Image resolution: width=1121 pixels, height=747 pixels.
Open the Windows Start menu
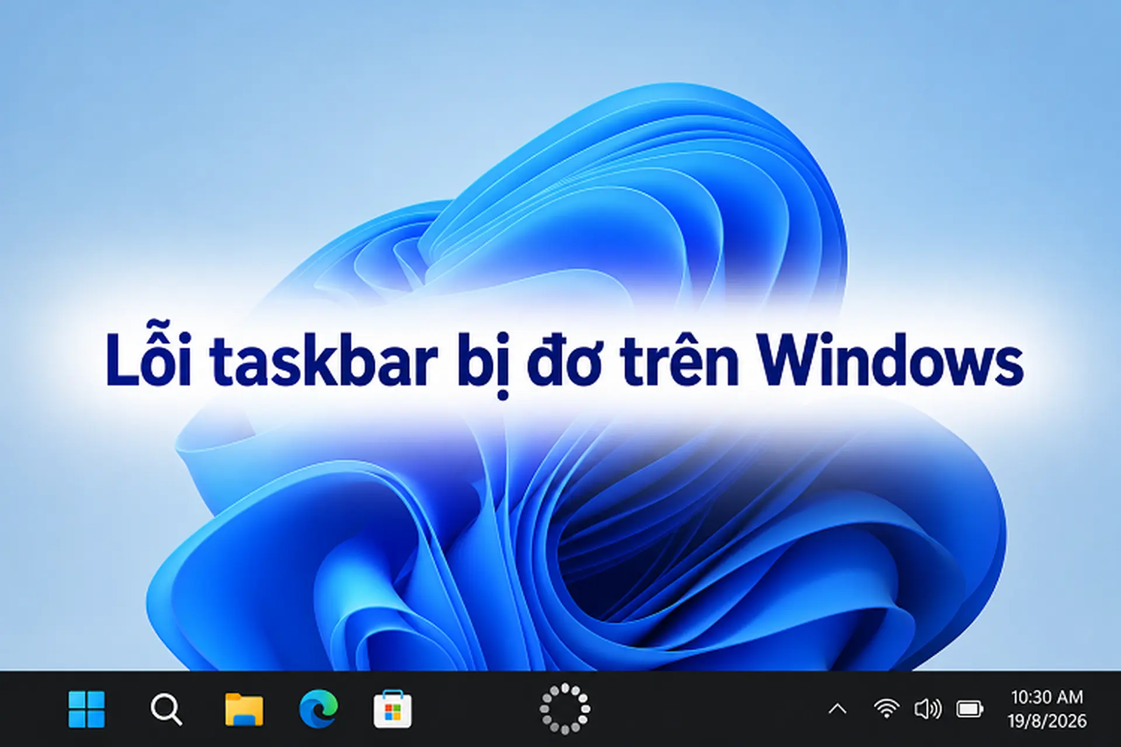[86, 709]
